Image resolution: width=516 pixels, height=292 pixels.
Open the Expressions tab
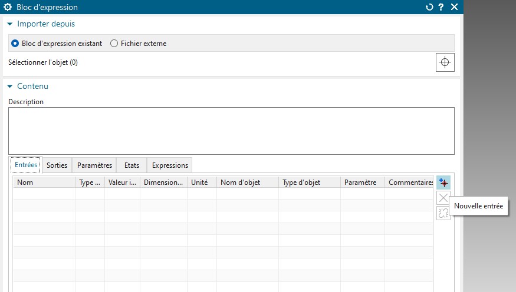(x=170, y=165)
